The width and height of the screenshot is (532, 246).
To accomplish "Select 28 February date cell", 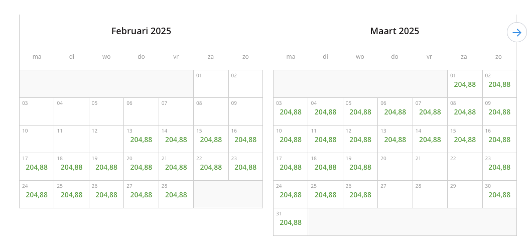I will 176,194.
